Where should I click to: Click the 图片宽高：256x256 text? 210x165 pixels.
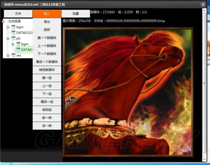77,21
